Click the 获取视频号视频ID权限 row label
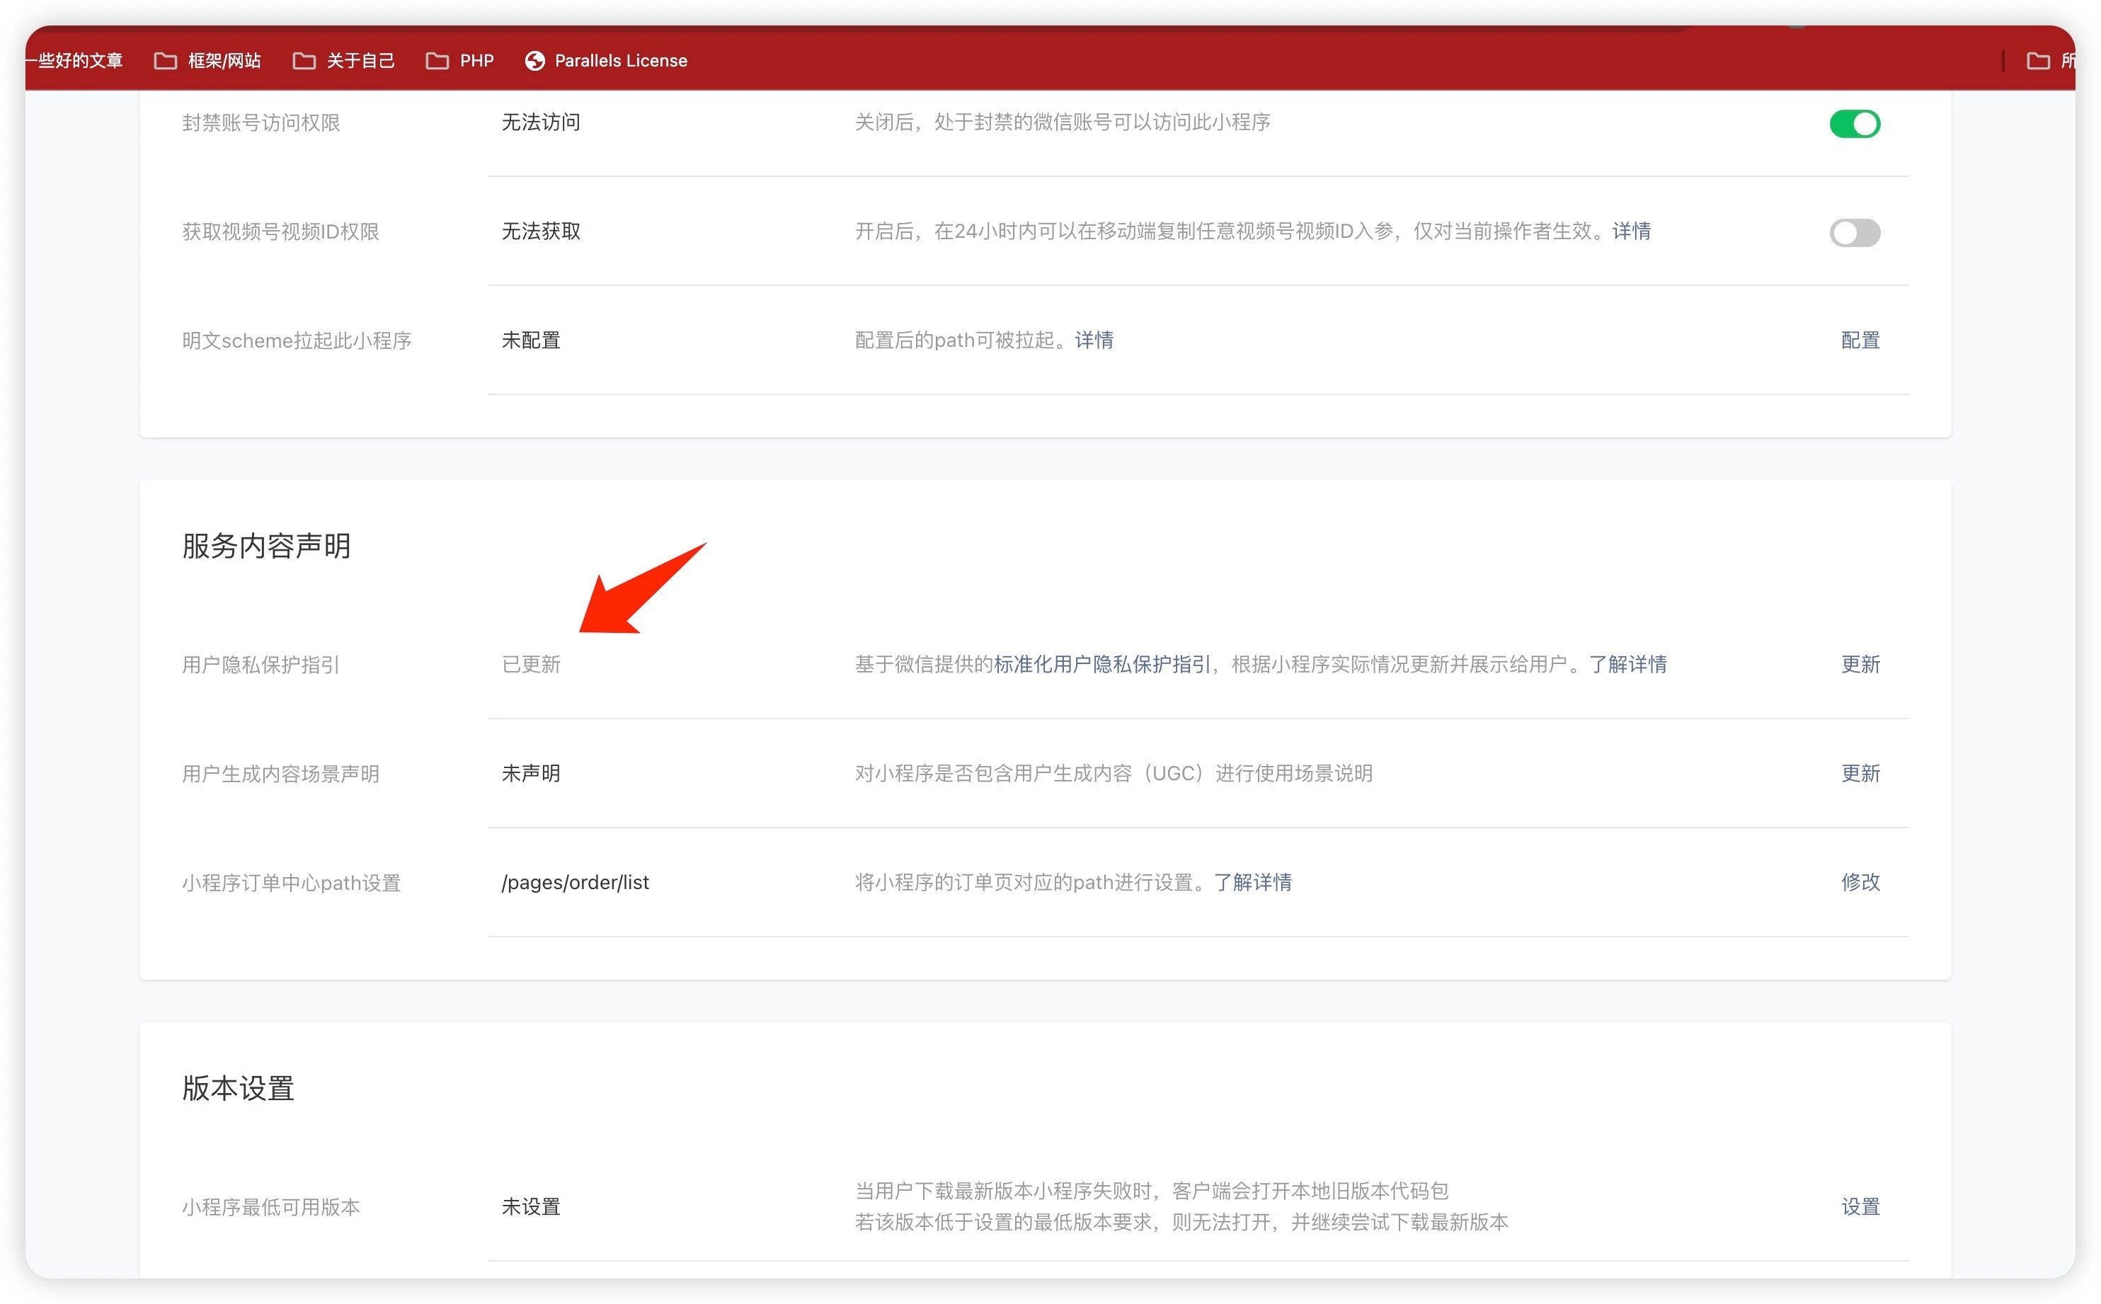Image resolution: width=2101 pixels, height=1304 pixels. 280,232
